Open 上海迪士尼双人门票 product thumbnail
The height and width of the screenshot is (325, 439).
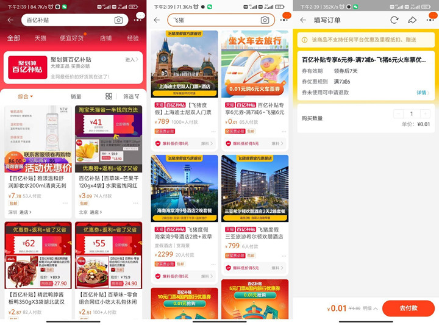[184, 64]
